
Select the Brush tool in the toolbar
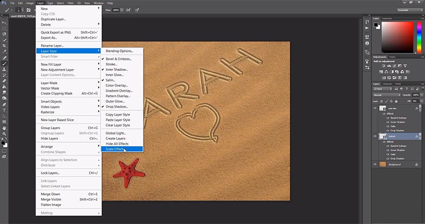(4, 64)
